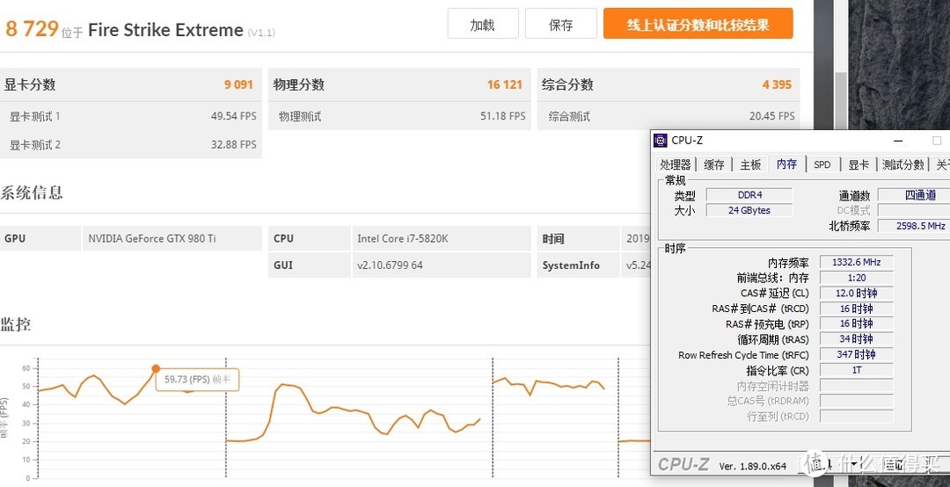The width and height of the screenshot is (950, 487).
Task: Click the CAS# 延迟 (CL) label
Action: pyautogui.click(x=774, y=294)
